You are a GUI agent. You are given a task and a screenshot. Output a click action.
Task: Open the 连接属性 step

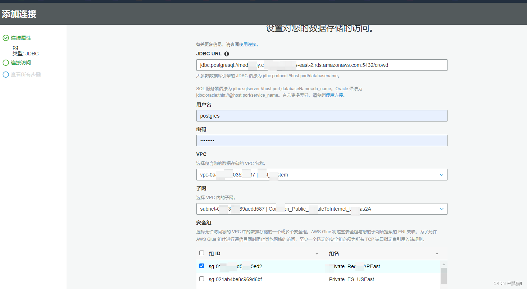pyautogui.click(x=21, y=38)
